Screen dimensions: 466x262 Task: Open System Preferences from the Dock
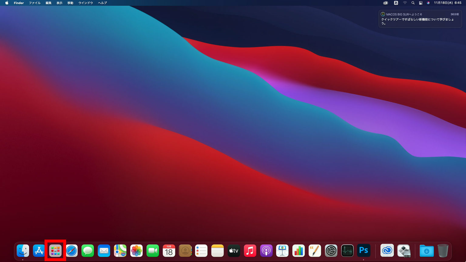coord(331,251)
